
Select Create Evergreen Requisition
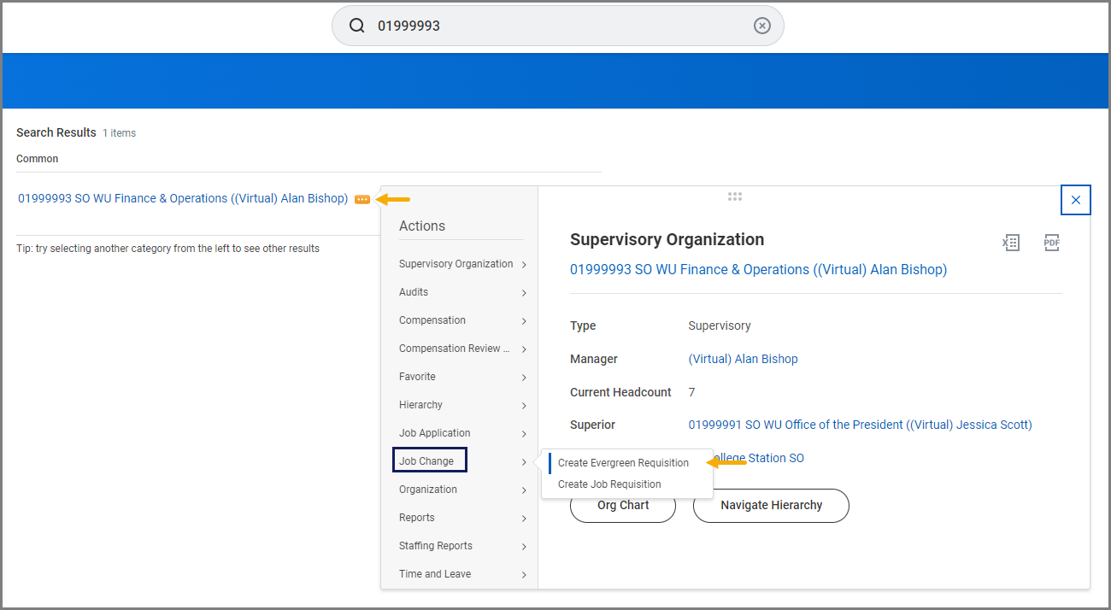[623, 463]
